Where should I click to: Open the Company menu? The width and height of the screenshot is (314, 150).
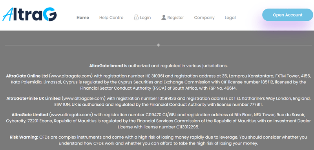pyautogui.click(x=204, y=18)
